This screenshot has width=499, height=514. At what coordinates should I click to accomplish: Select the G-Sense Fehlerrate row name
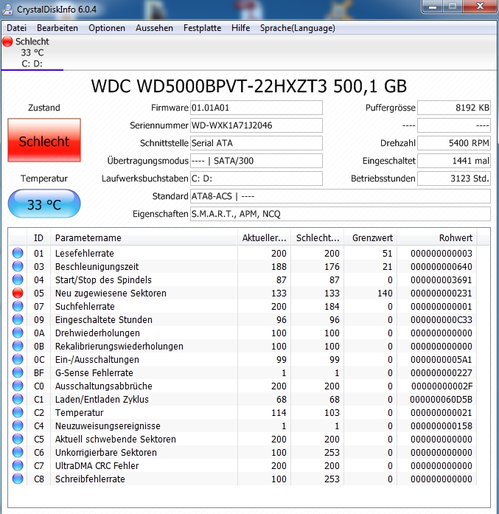coord(94,372)
